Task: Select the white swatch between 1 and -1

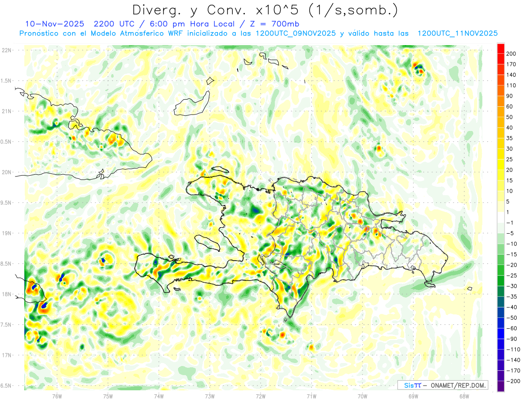Action: tap(501, 217)
